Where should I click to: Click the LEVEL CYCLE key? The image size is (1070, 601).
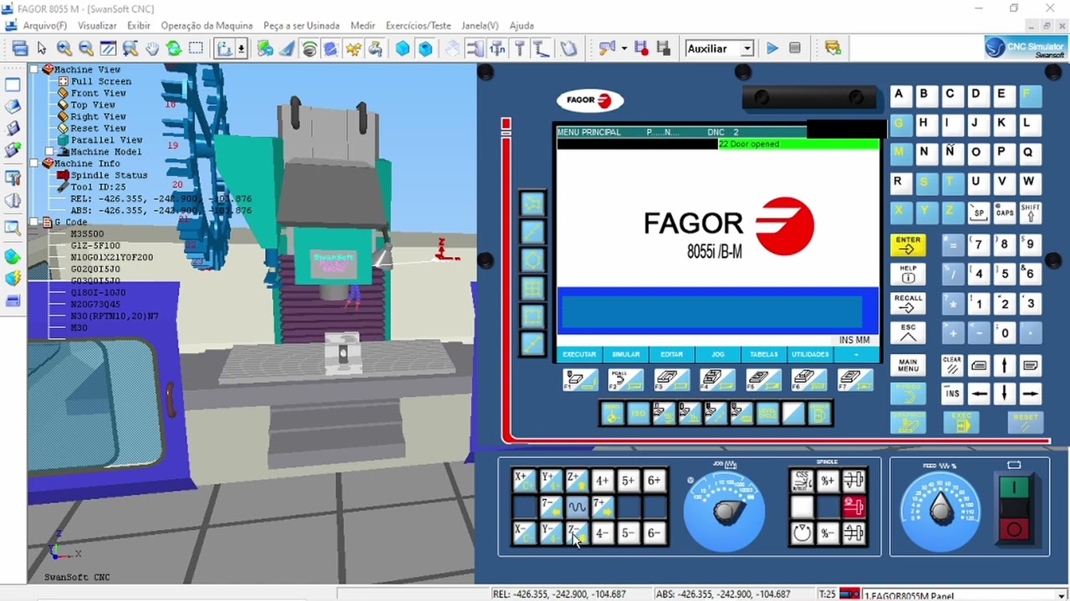[x=767, y=413]
